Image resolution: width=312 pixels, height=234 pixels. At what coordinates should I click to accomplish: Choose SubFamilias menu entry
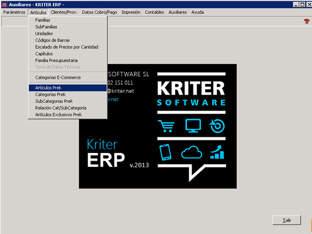(68, 27)
